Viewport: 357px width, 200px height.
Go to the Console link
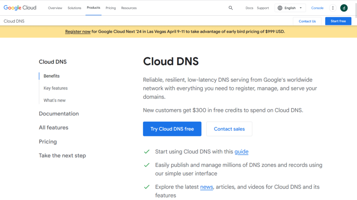317,8
